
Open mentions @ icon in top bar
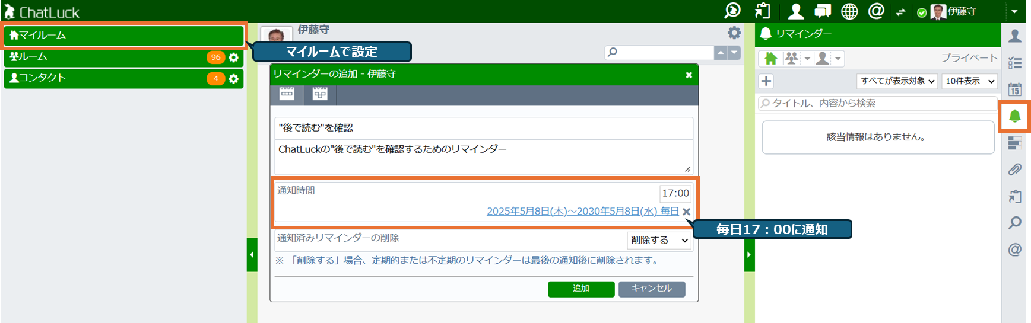click(876, 11)
